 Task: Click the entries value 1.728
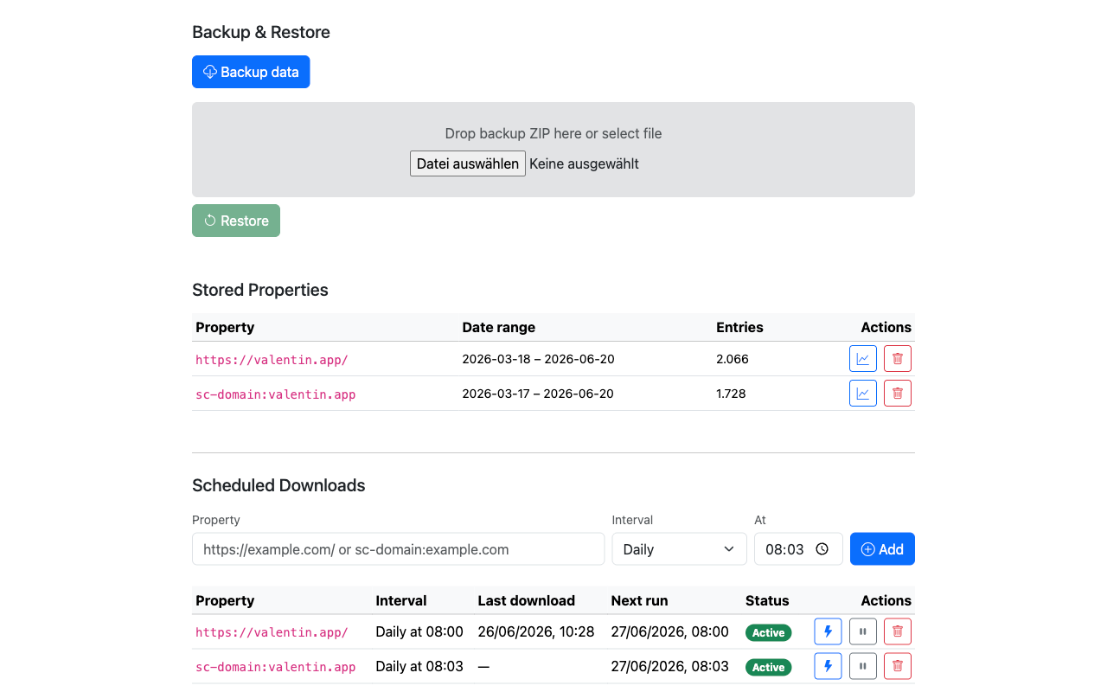(x=731, y=394)
